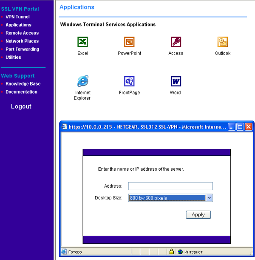
Task: Click the padlock security icon in status bar
Action: pyautogui.click(x=172, y=251)
